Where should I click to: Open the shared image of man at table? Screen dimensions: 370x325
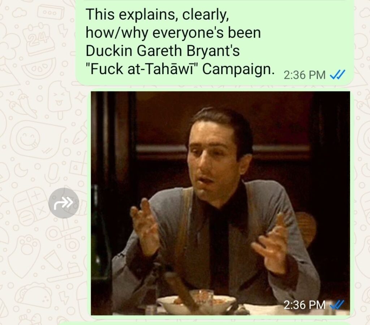tap(220, 203)
